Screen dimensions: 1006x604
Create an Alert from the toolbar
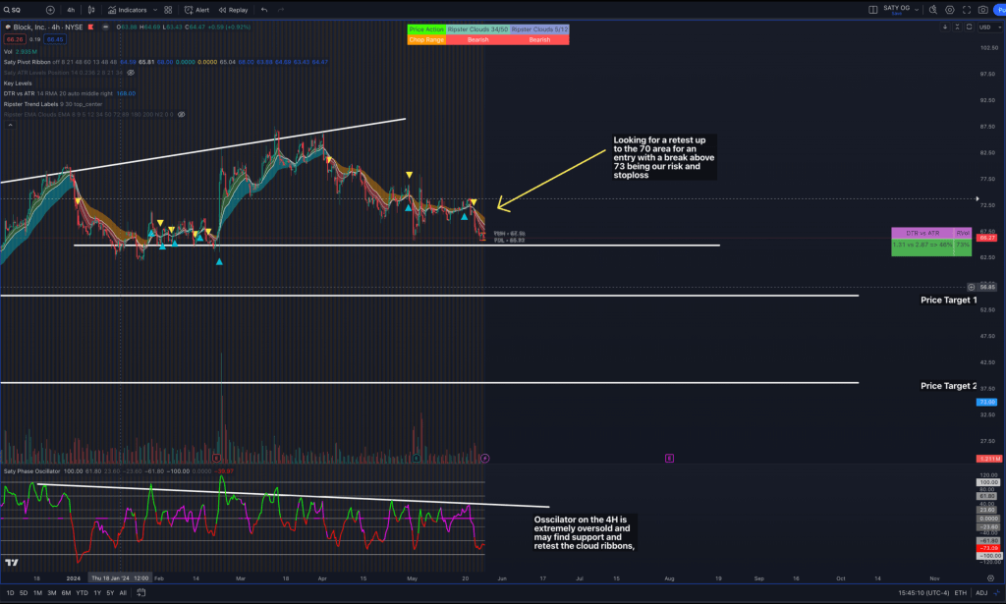point(196,10)
